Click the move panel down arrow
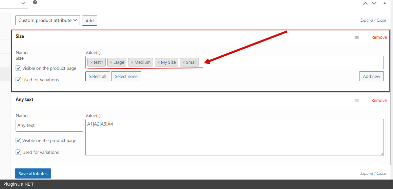This screenshot has width=393, height=189. coord(374,3)
